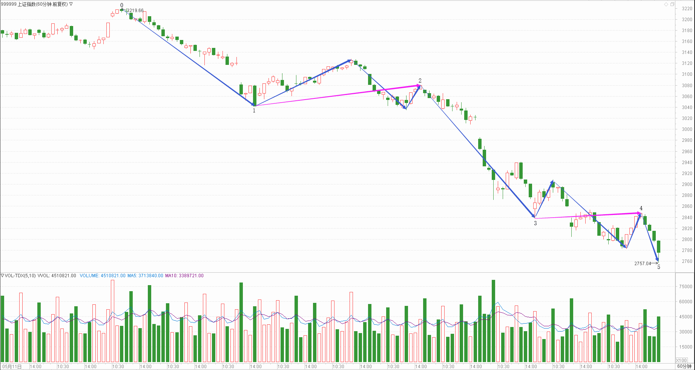Click the diamond marker icon at top right
The width and height of the screenshot is (695, 370).
pos(666,4)
